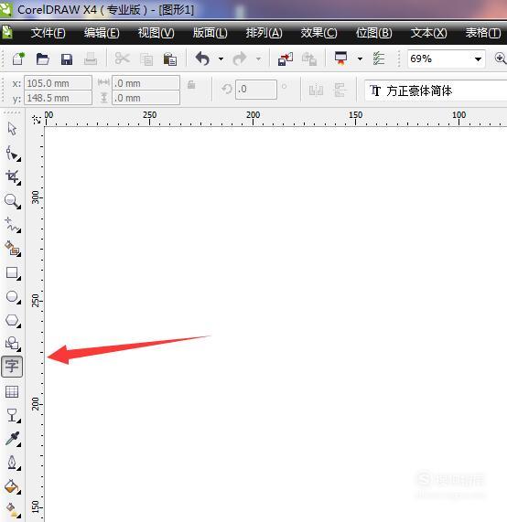Click the x position field 105.0 mm
507x522 pixels.
[x=58, y=83]
